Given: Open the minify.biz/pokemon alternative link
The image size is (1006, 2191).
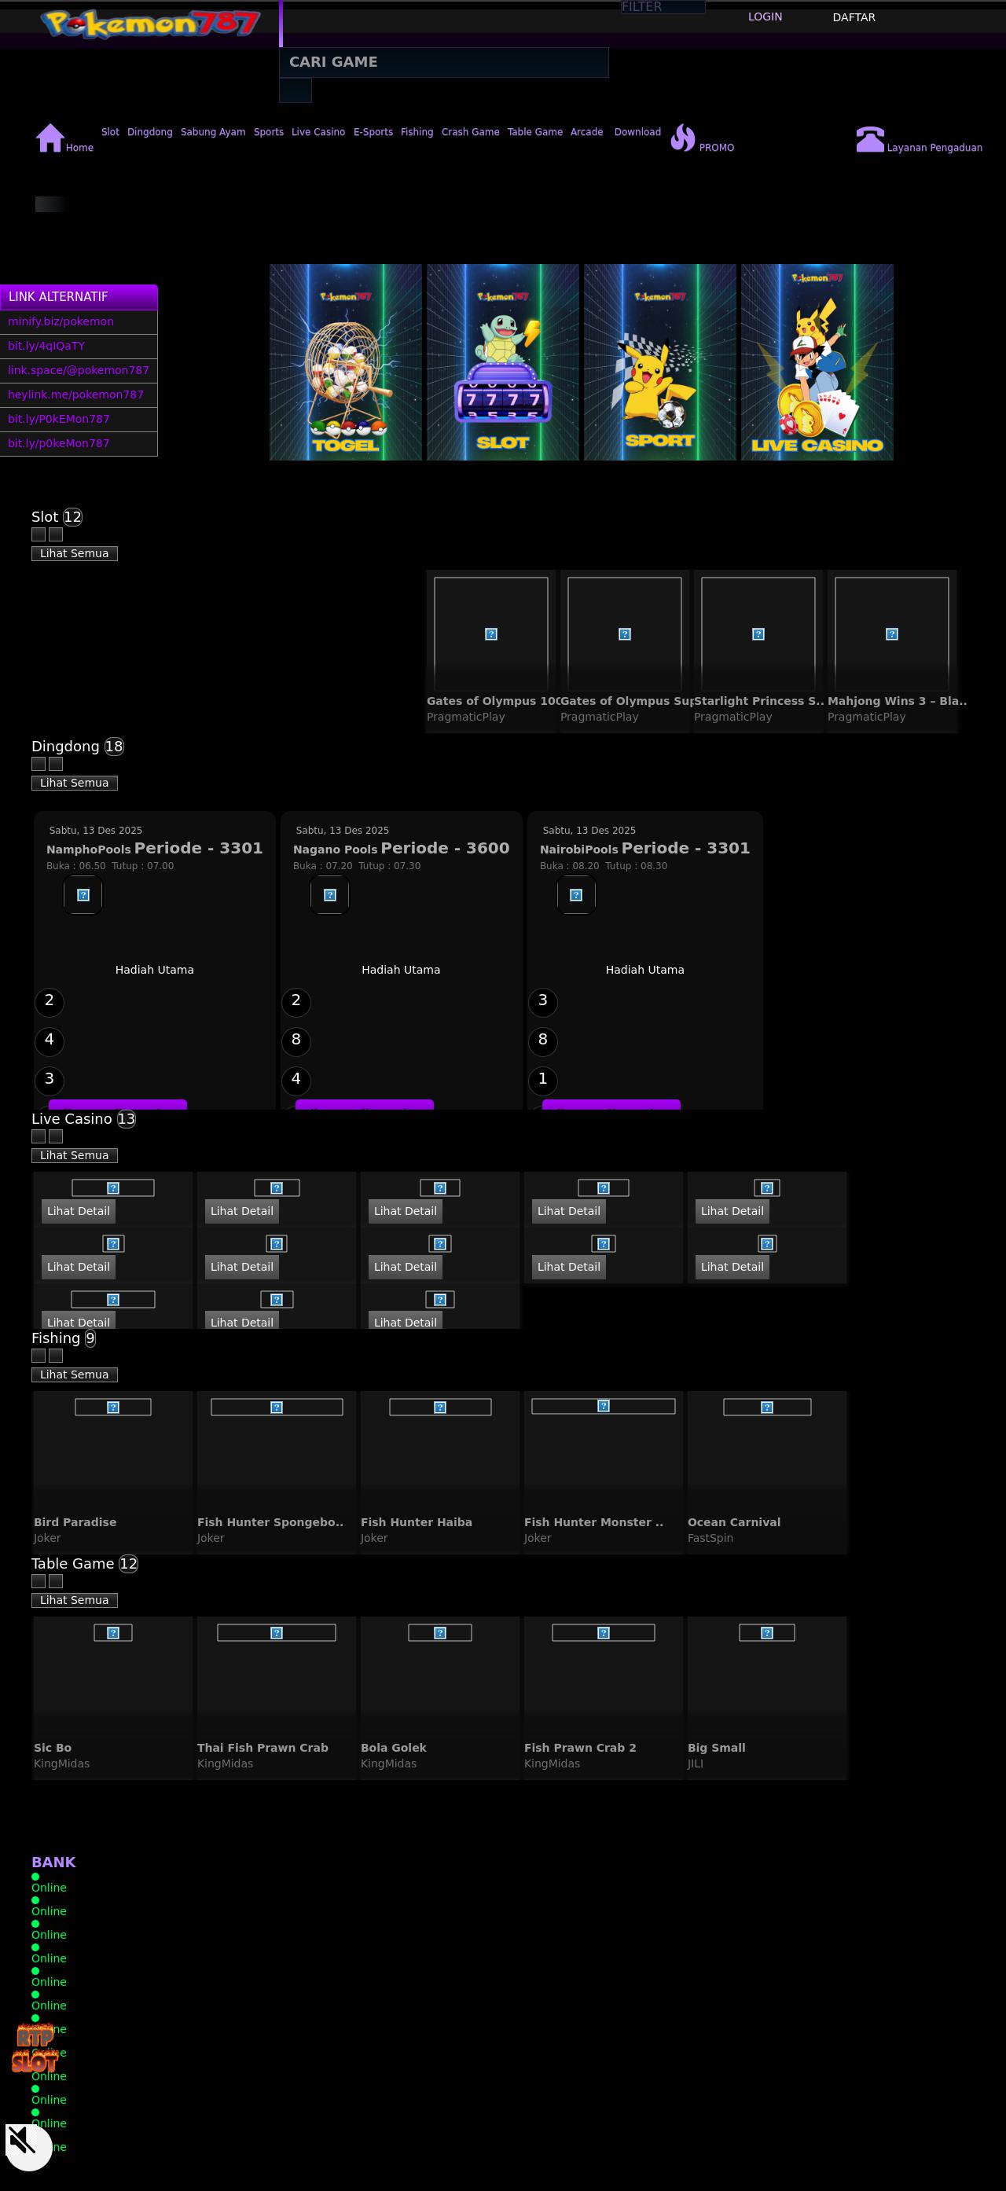Looking at the screenshot, I should pyautogui.click(x=61, y=321).
